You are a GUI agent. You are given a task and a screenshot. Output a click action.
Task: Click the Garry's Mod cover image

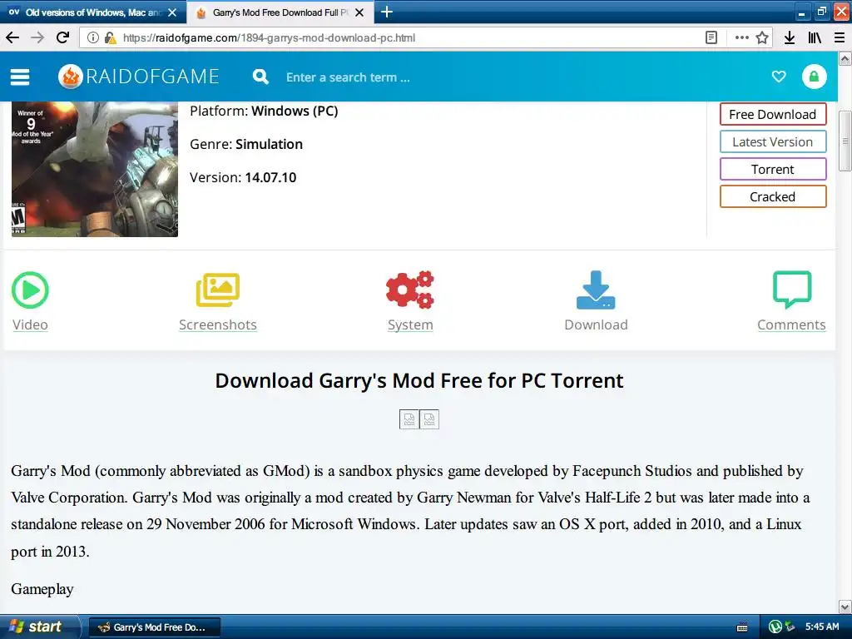tap(95, 169)
